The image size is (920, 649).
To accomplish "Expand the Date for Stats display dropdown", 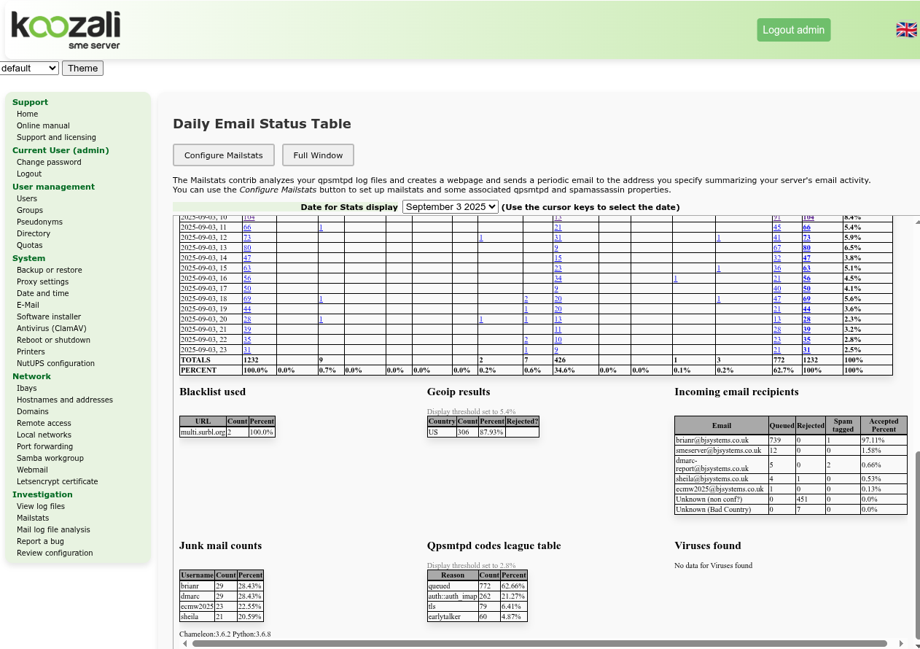I will pyautogui.click(x=450, y=207).
